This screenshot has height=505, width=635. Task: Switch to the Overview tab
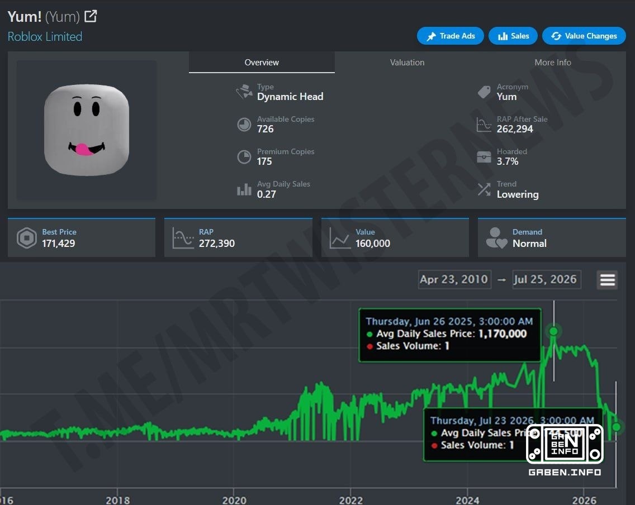click(262, 63)
